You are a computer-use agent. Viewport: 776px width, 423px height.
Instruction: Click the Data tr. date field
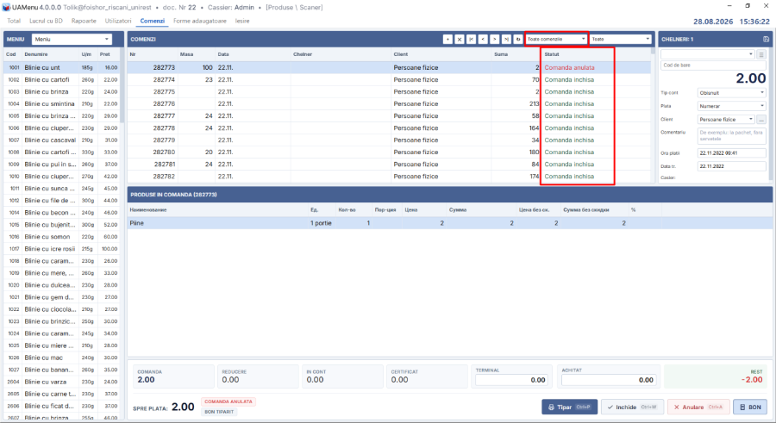point(731,166)
